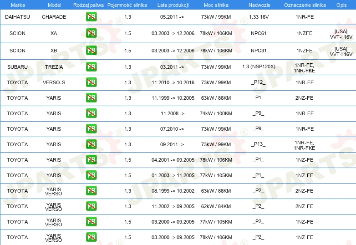Click the Moc silnika column header
Screen dimensions: 356x245
tap(216, 5)
